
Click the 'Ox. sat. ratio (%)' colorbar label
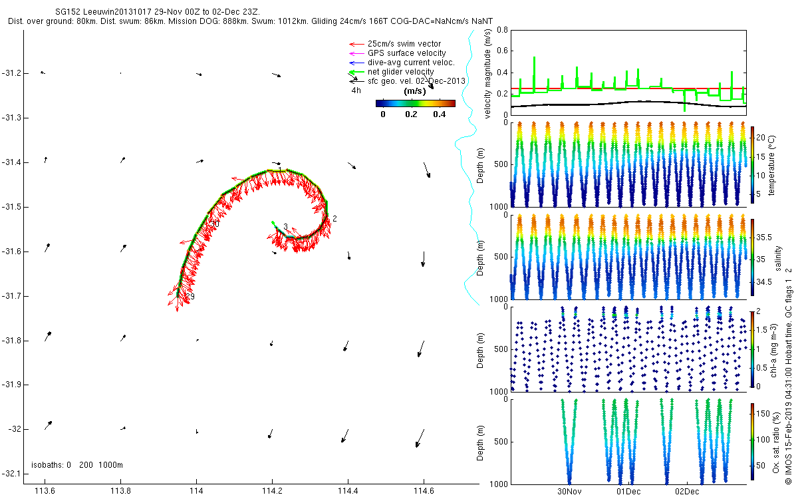[777, 442]
